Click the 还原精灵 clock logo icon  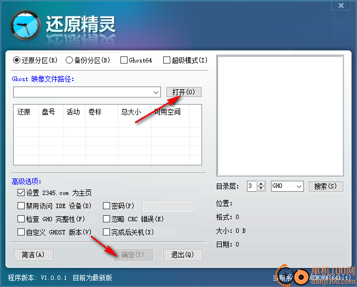tap(26, 25)
